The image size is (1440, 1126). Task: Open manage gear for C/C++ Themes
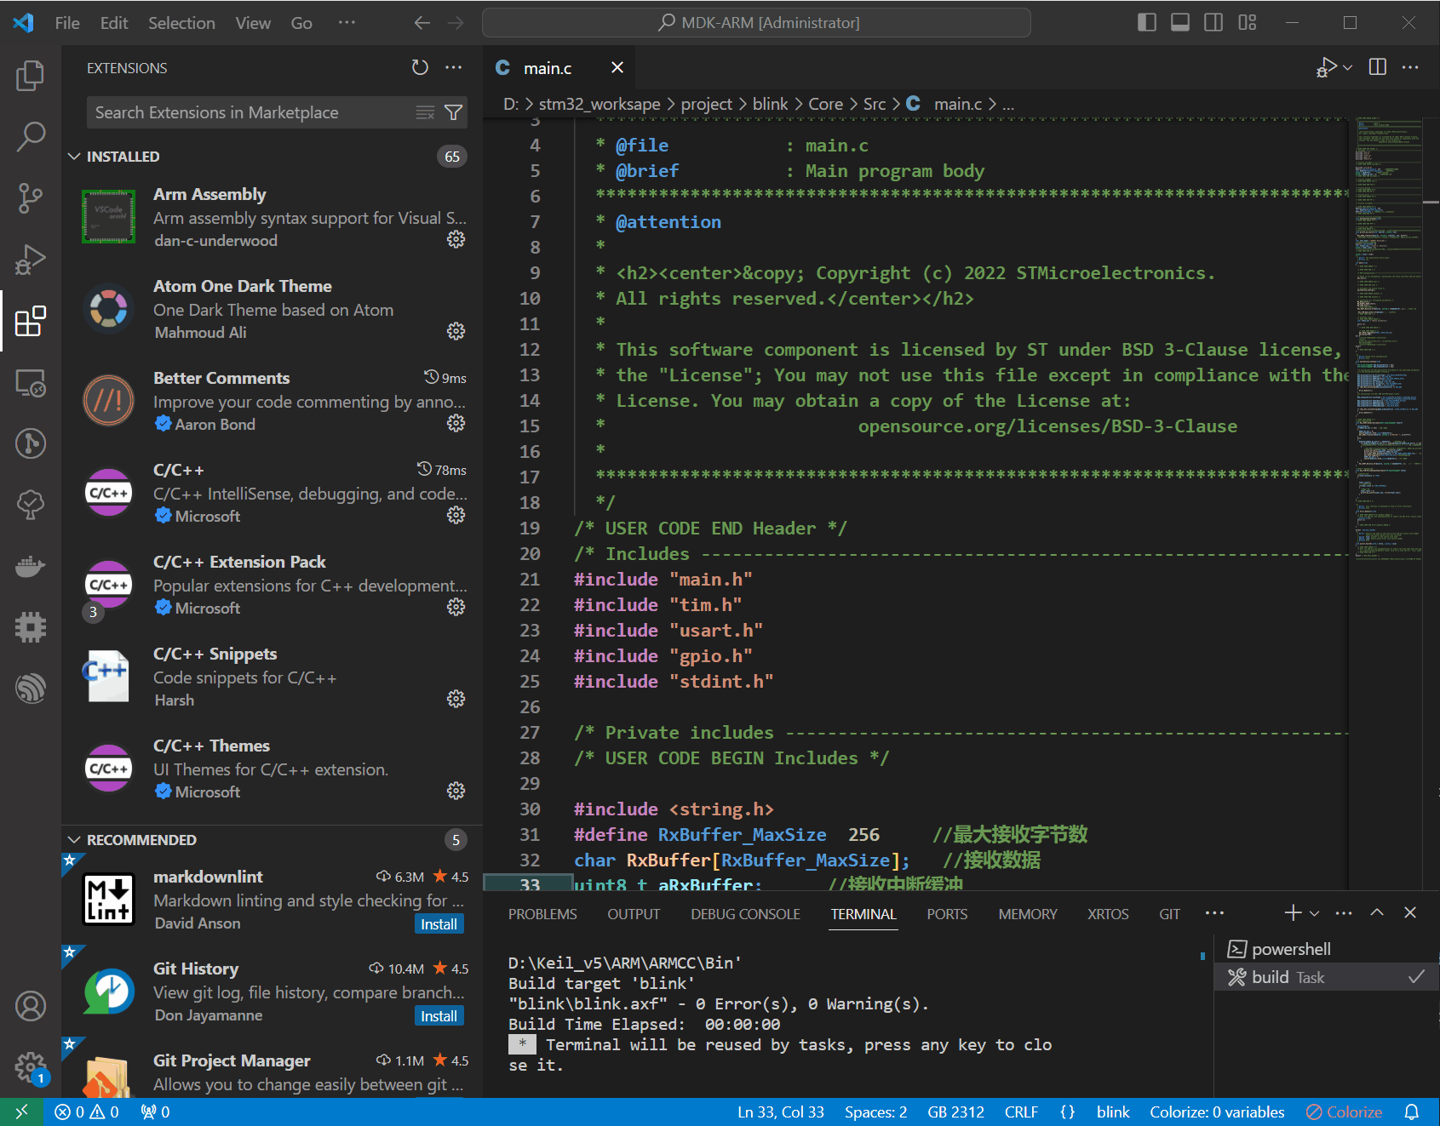tap(456, 791)
